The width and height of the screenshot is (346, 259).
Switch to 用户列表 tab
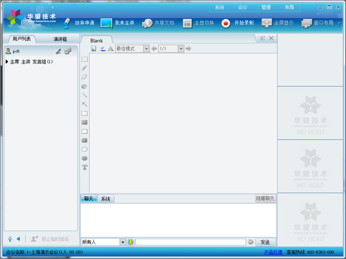pos(21,39)
